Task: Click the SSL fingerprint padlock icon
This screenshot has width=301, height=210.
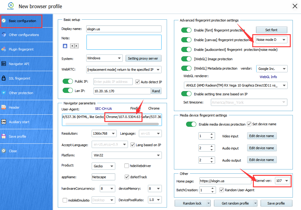Action: 4,78
